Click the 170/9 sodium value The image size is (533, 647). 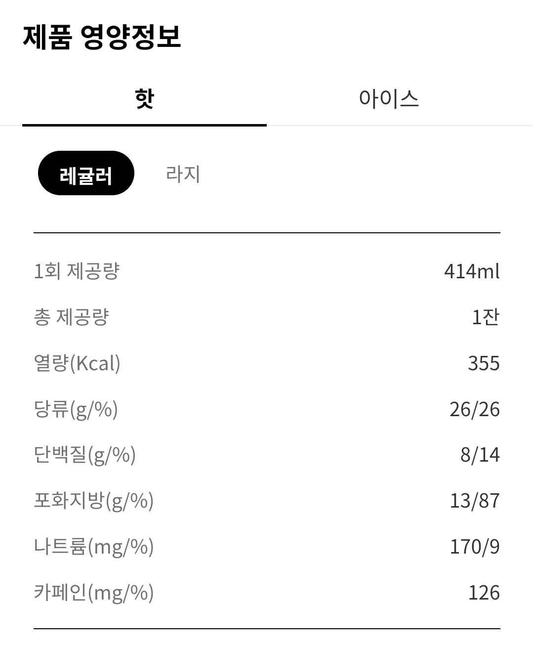click(x=474, y=547)
